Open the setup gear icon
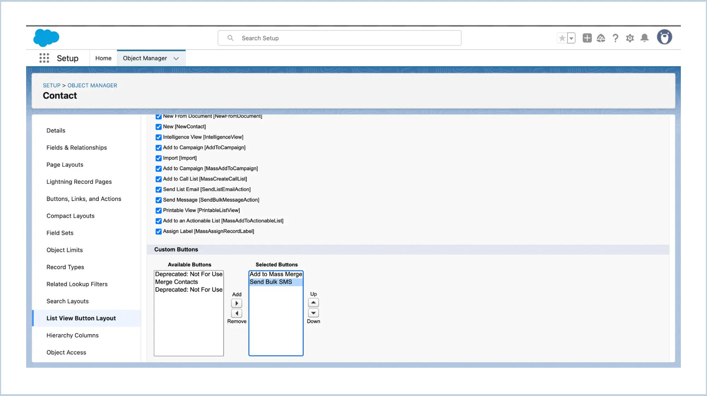 pyautogui.click(x=630, y=38)
